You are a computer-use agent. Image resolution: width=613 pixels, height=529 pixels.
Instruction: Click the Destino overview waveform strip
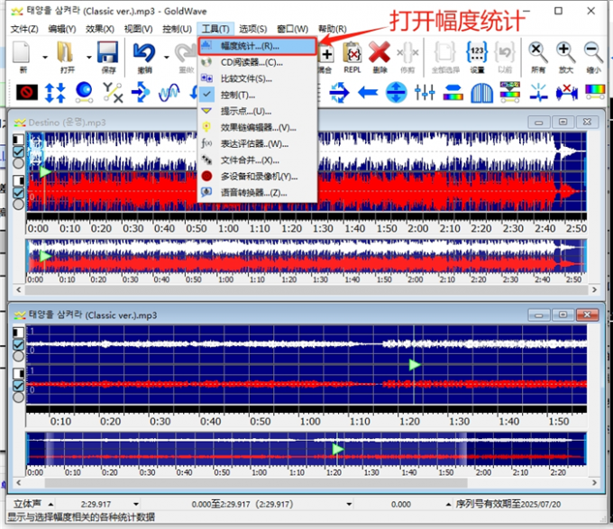click(x=306, y=256)
